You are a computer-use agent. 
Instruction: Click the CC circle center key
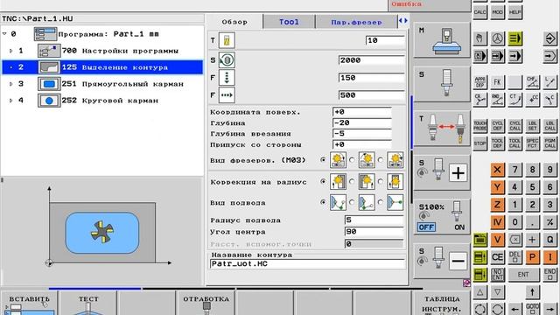pos(533,100)
